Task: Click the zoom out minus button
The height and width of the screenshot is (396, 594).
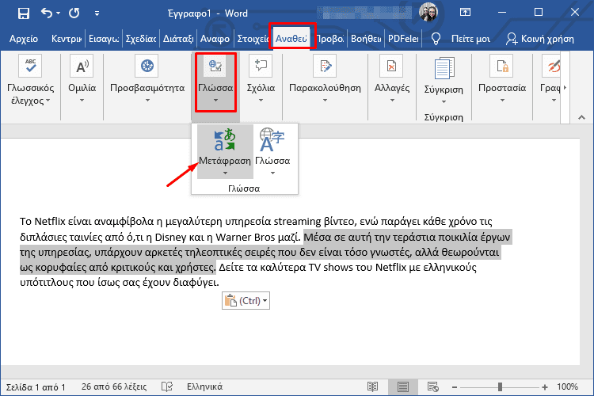Action: [x=455, y=387]
